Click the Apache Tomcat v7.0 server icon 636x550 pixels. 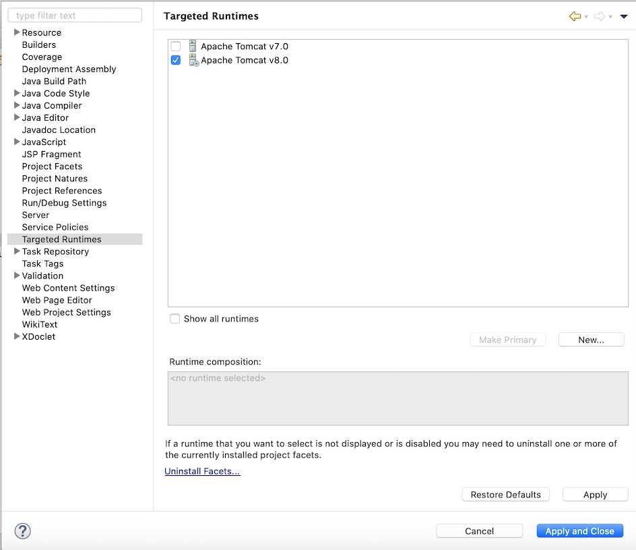[x=193, y=46]
